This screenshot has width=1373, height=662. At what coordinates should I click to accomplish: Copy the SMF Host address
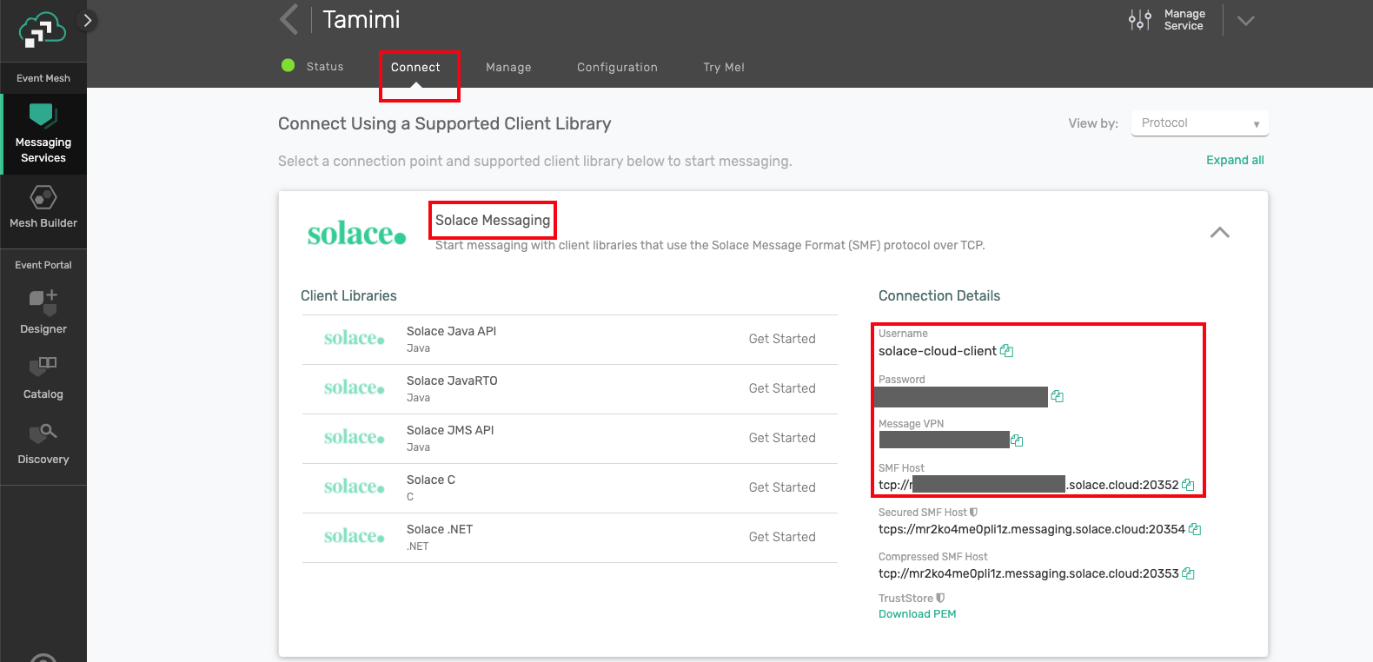1188,485
